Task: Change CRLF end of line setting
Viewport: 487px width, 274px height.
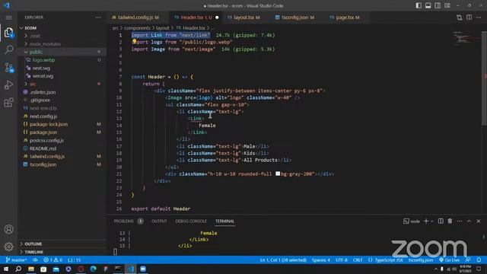Action: click(x=358, y=260)
